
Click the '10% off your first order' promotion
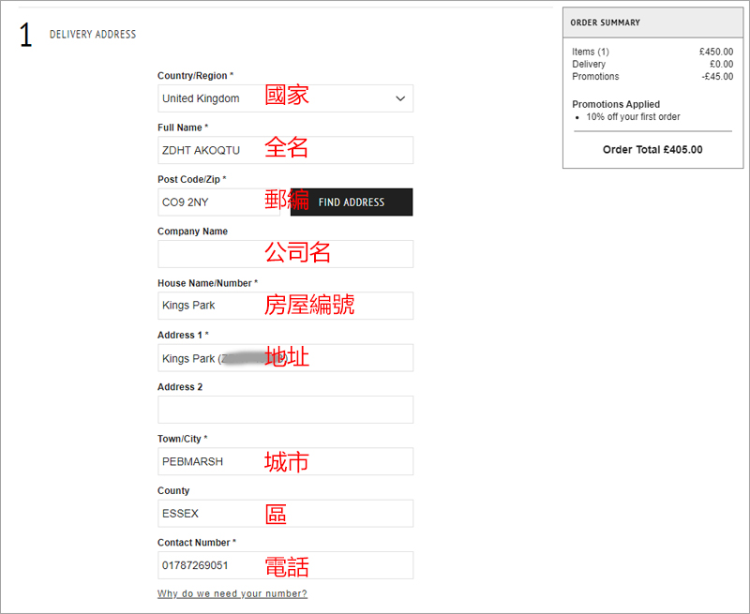633,117
